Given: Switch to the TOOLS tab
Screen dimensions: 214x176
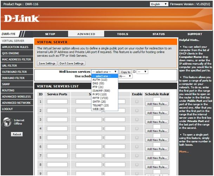Looking at the screenshot, I should 123,34.
